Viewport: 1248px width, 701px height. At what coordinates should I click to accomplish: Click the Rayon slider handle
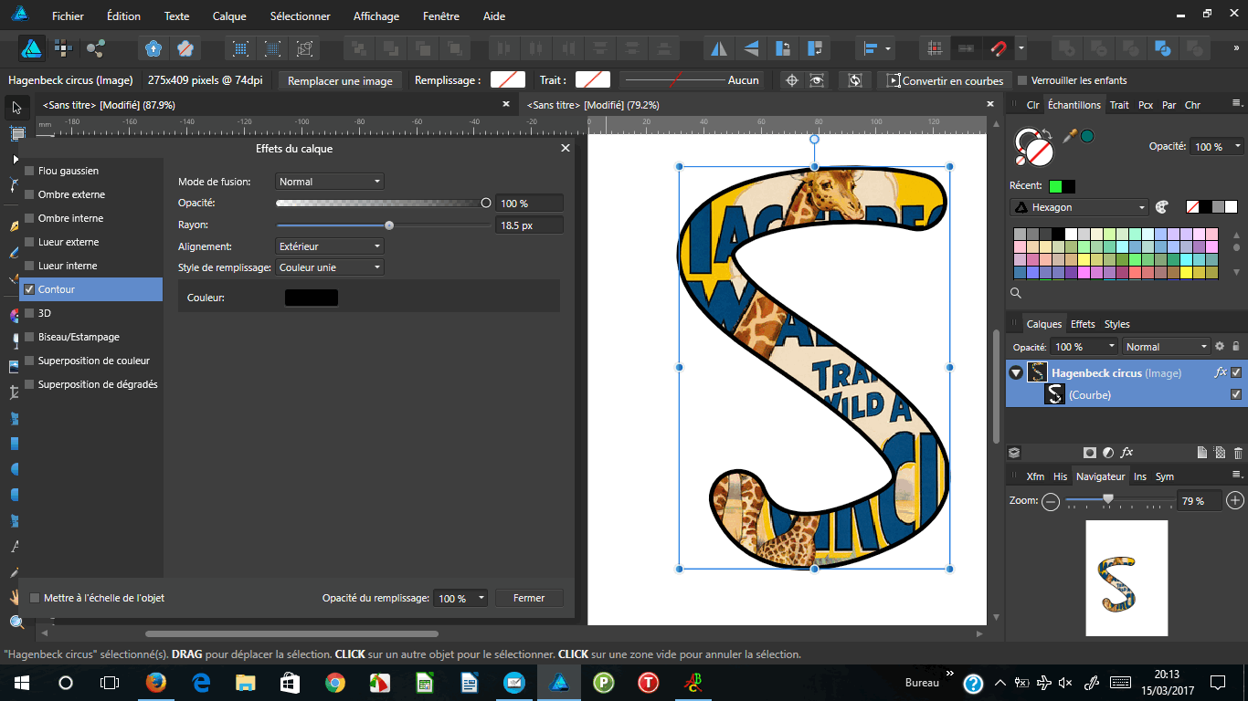[389, 225]
